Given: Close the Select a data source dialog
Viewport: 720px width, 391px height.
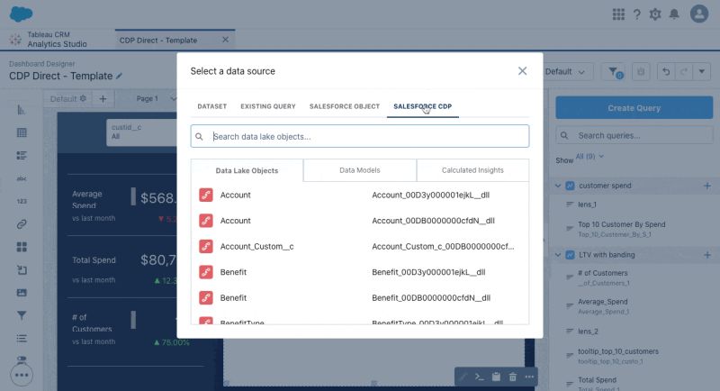Looking at the screenshot, I should tap(523, 71).
